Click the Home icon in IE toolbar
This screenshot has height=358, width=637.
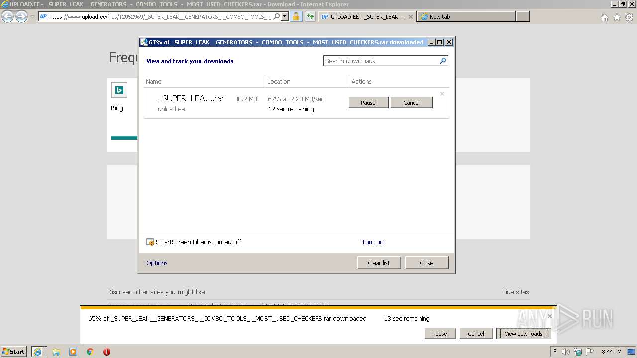[604, 17]
